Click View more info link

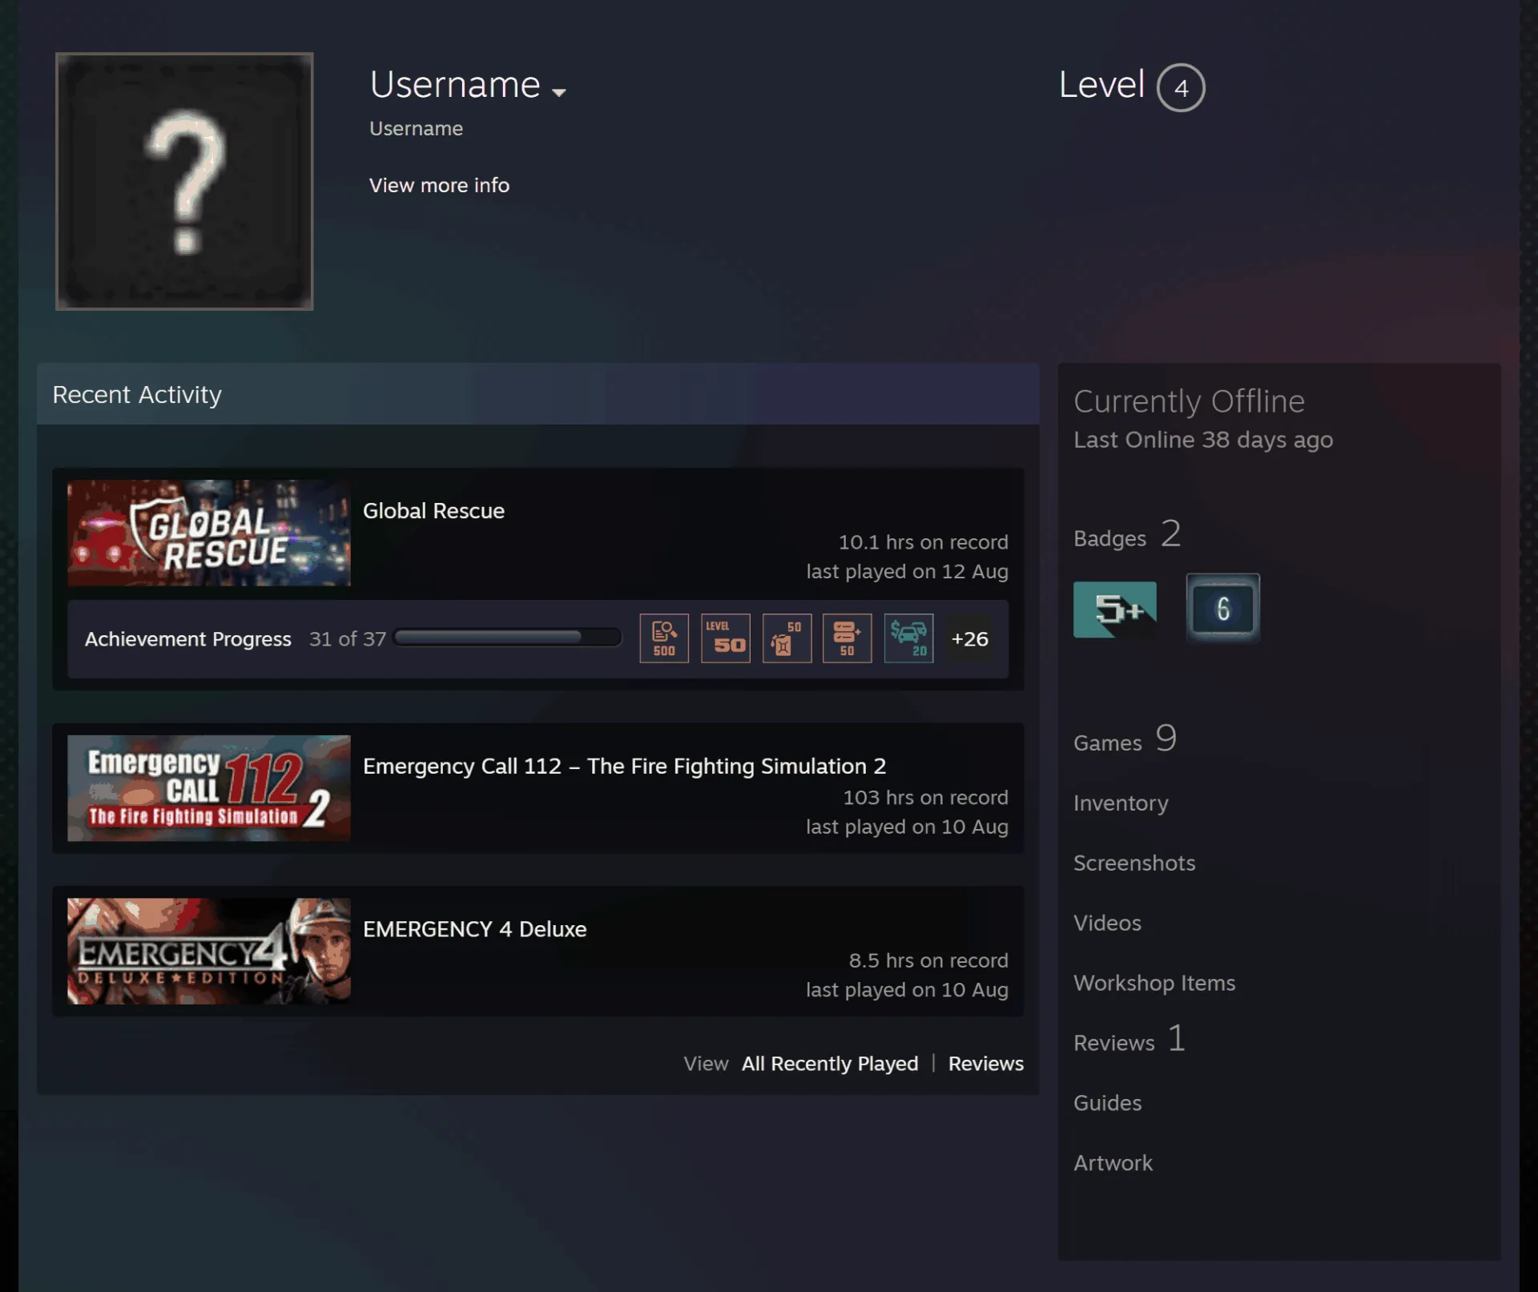point(439,185)
